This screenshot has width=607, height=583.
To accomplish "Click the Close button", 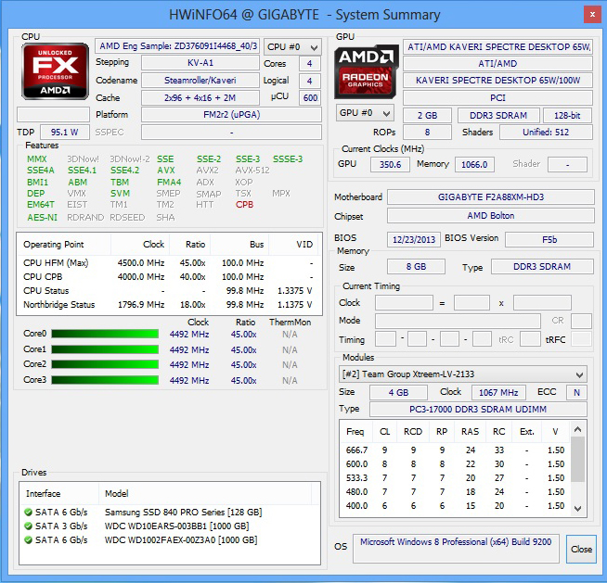I will pos(581,549).
